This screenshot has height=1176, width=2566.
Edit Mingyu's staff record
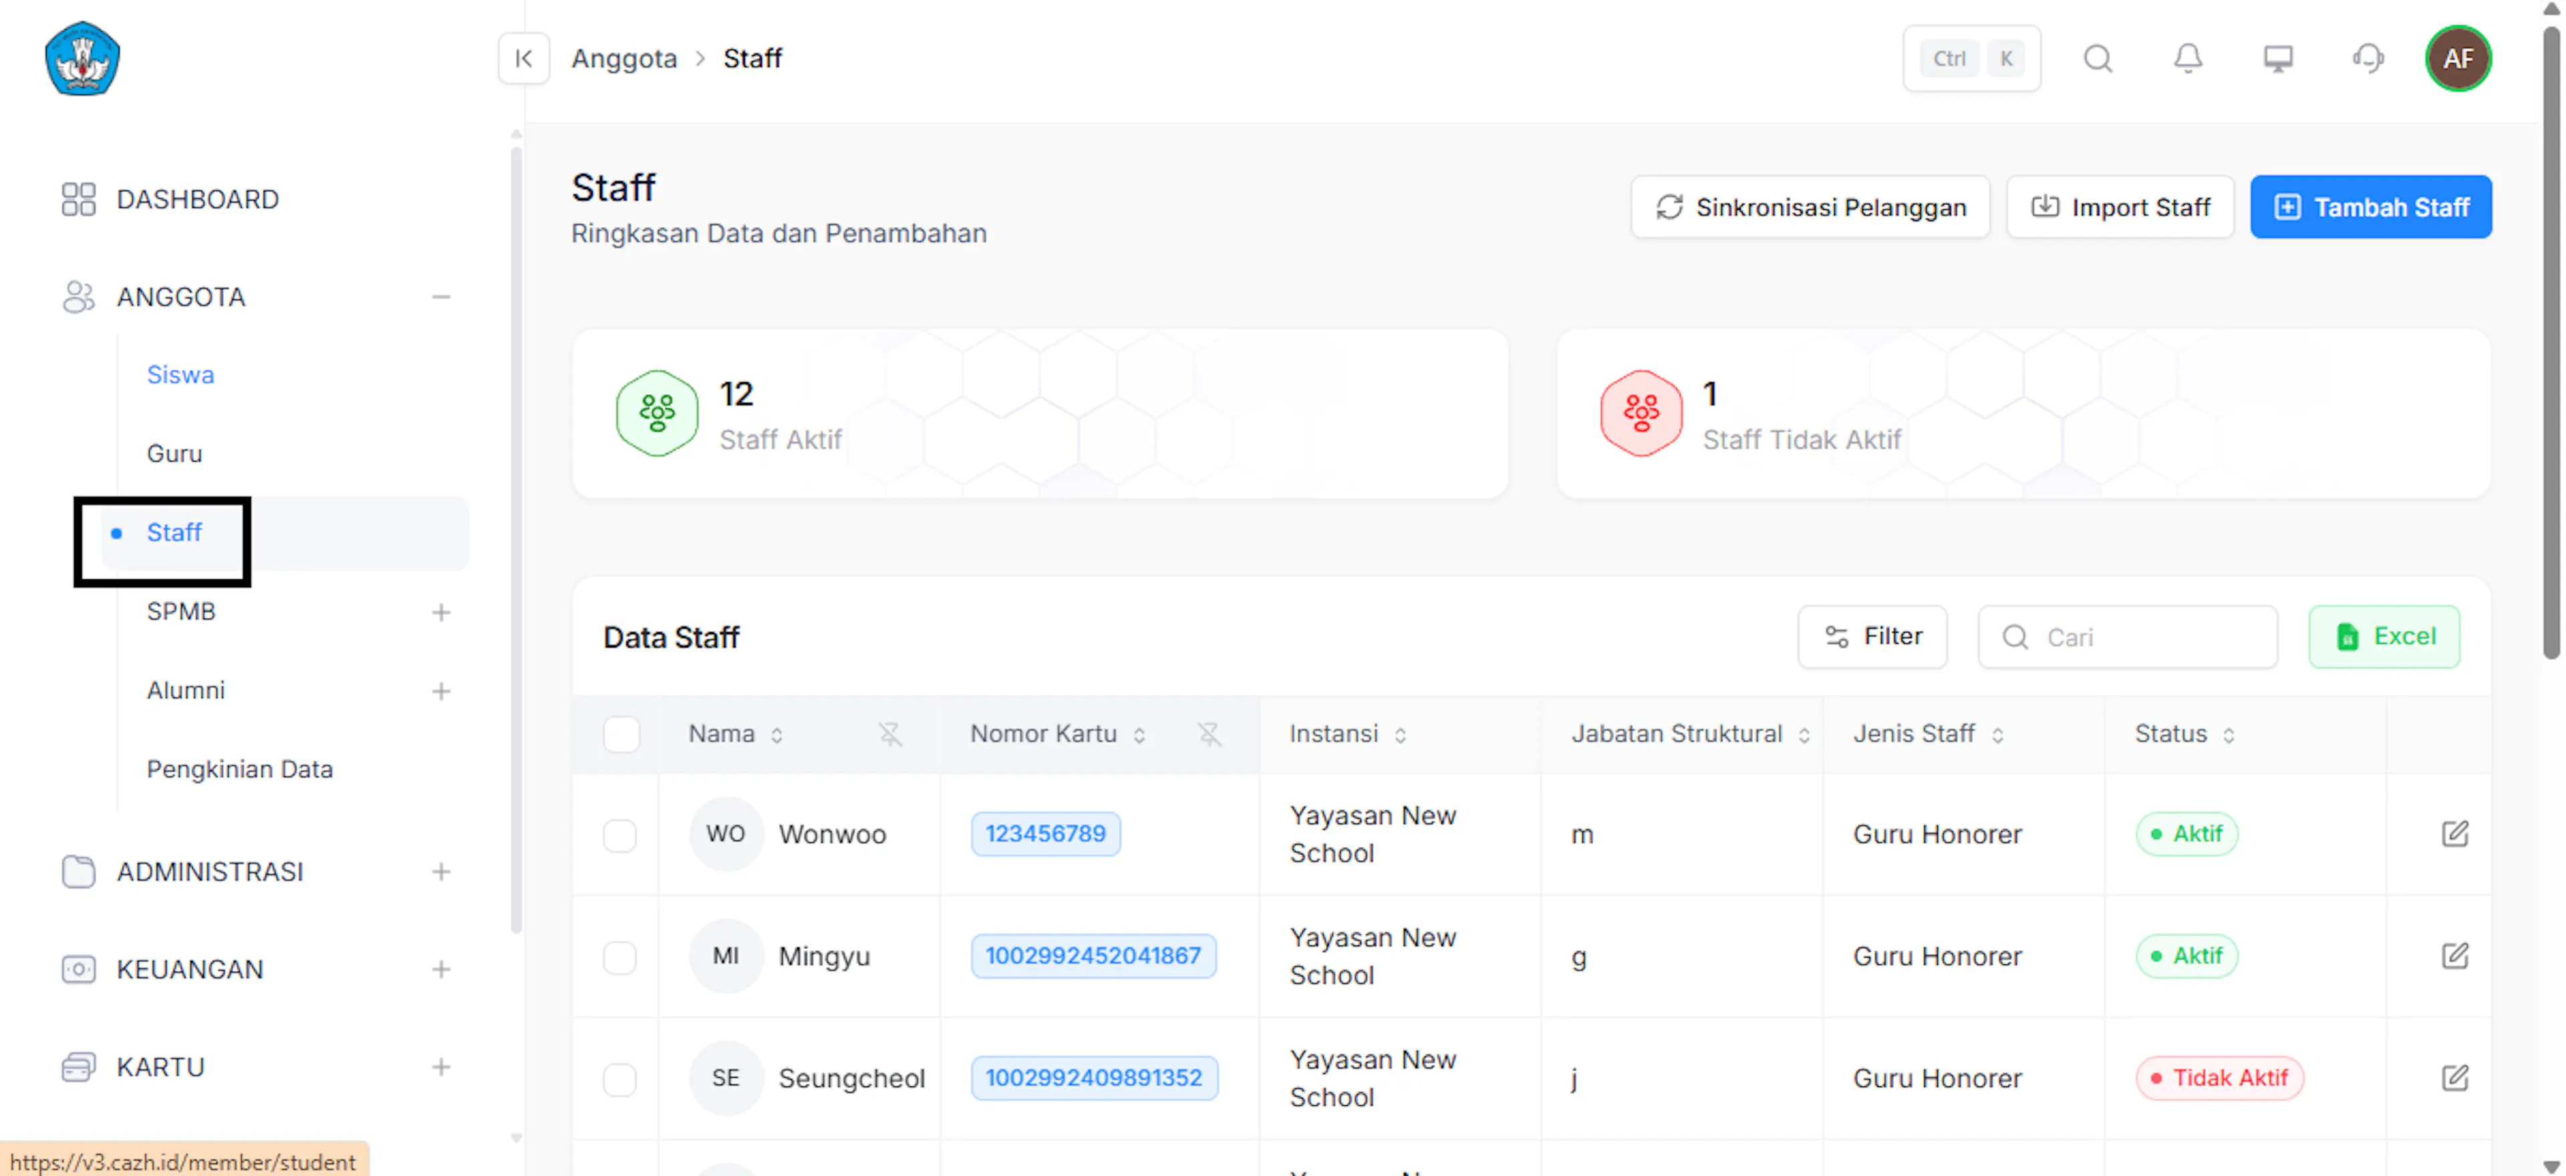(2454, 956)
